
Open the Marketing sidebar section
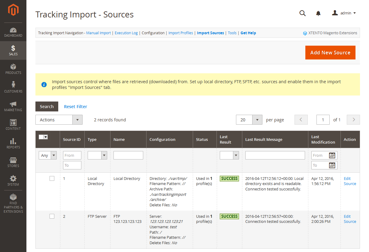point(13,106)
